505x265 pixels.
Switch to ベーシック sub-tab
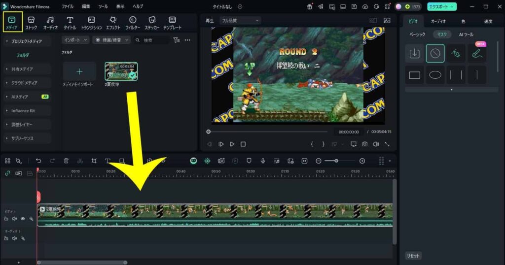point(417,34)
